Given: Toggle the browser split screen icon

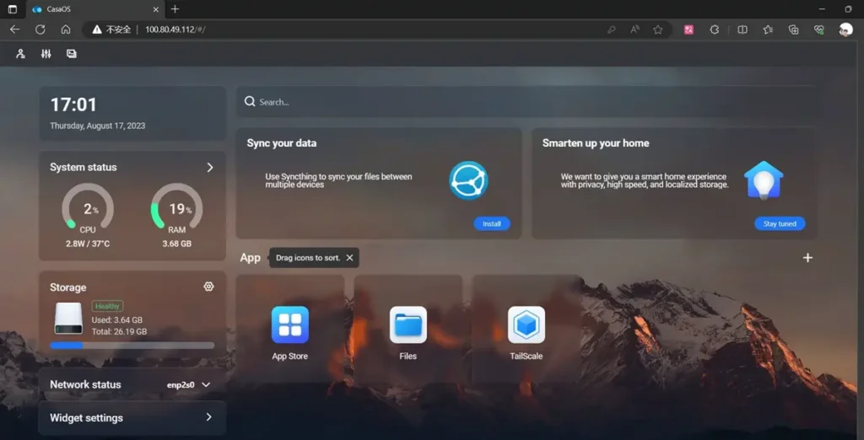Looking at the screenshot, I should 742,30.
